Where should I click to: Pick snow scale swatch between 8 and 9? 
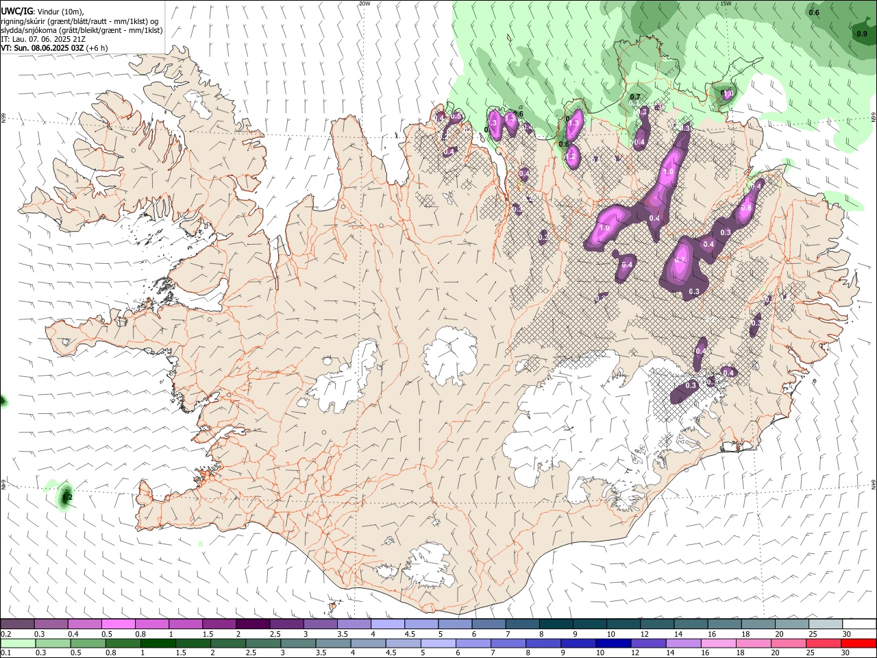point(556,624)
